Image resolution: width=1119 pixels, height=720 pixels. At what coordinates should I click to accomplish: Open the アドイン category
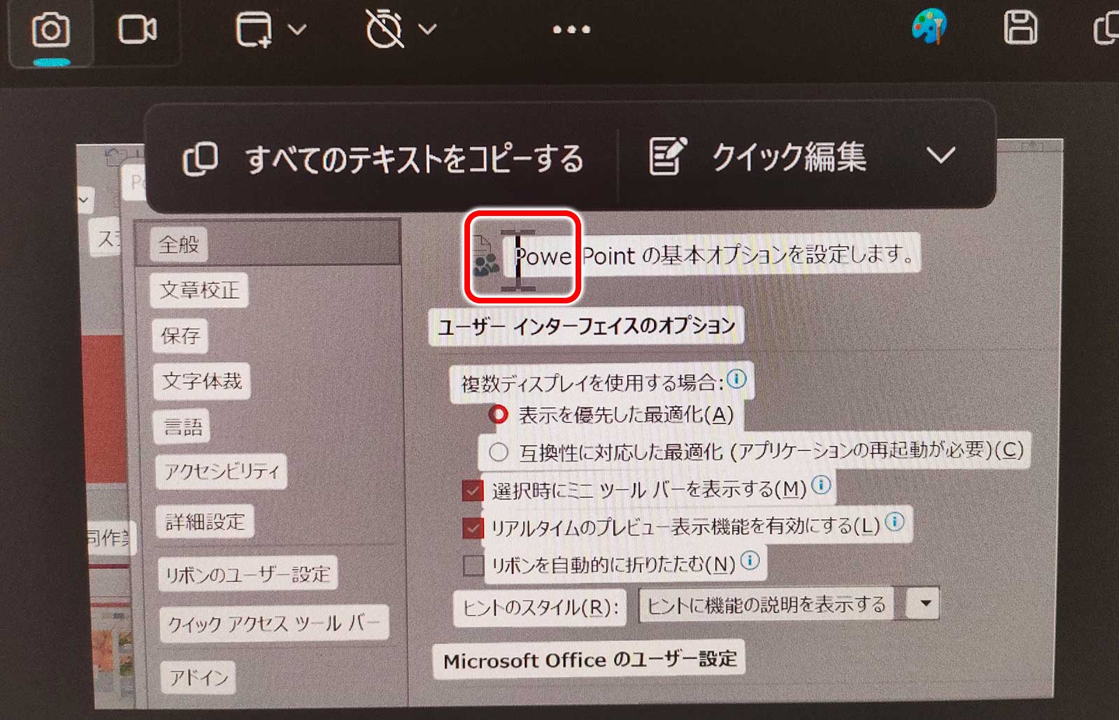pyautogui.click(x=199, y=677)
